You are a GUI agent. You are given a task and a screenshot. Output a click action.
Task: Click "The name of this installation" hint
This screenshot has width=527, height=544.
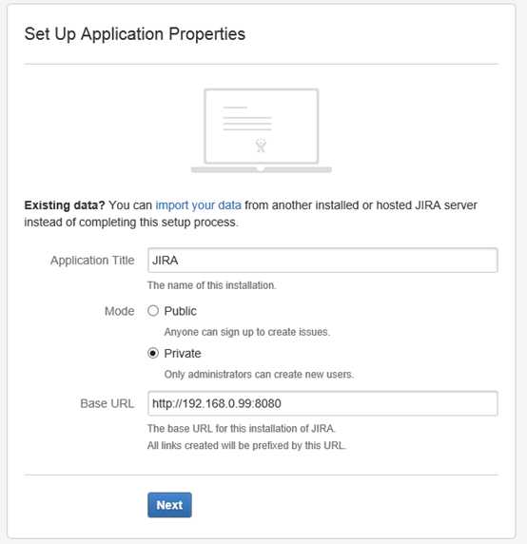(x=211, y=285)
